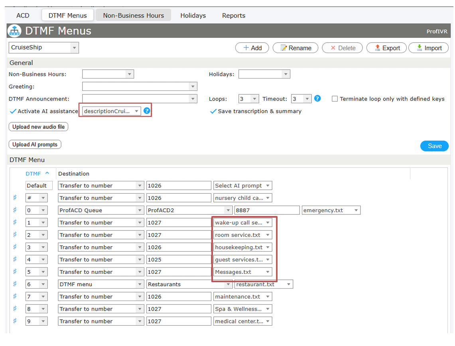The width and height of the screenshot is (455, 346).
Task: Open the housekeeping.txt dropdown
Action: click(242, 247)
